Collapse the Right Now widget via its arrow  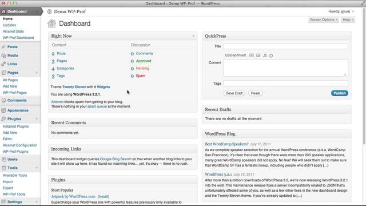(x=193, y=36)
